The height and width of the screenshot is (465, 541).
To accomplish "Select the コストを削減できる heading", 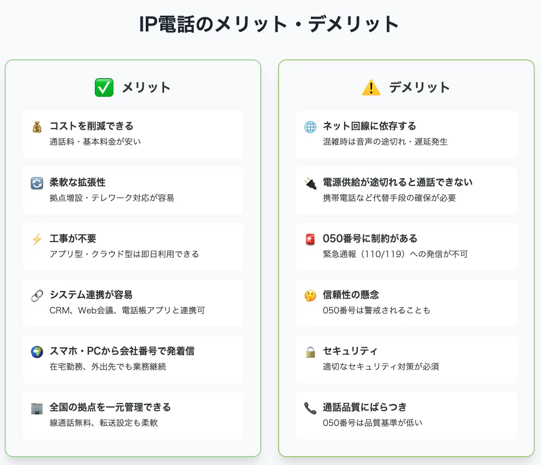I will tap(92, 126).
